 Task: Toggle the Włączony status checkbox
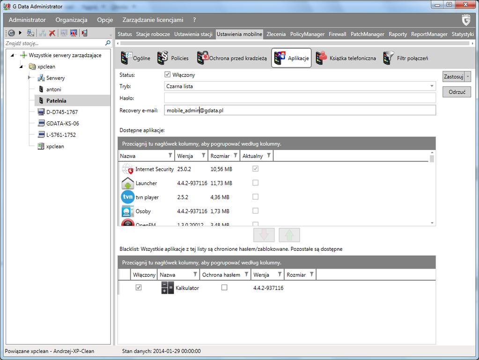click(x=168, y=75)
